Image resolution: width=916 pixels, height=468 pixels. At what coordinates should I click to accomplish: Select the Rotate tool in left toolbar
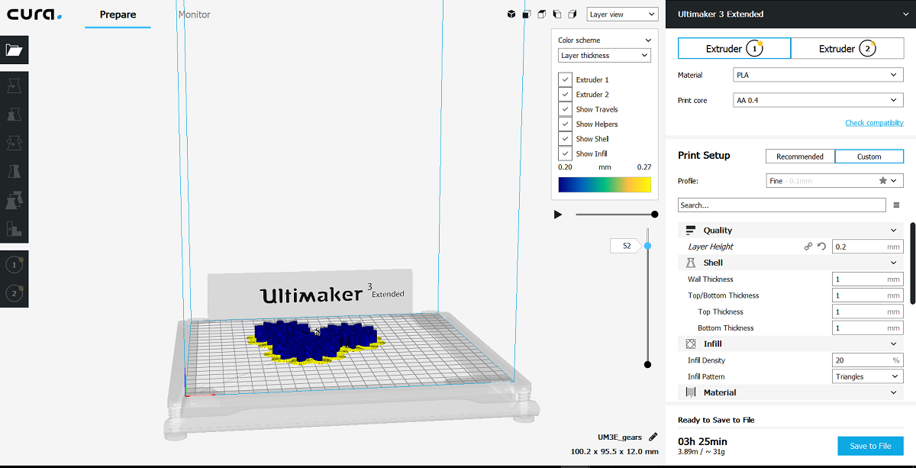click(x=14, y=143)
